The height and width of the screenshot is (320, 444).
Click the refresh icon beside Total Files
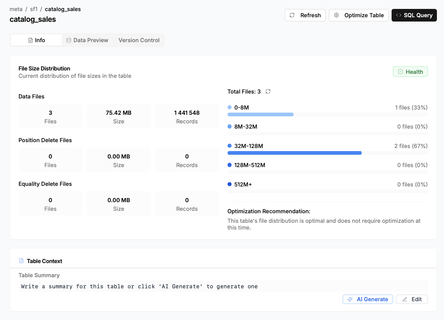click(x=268, y=91)
